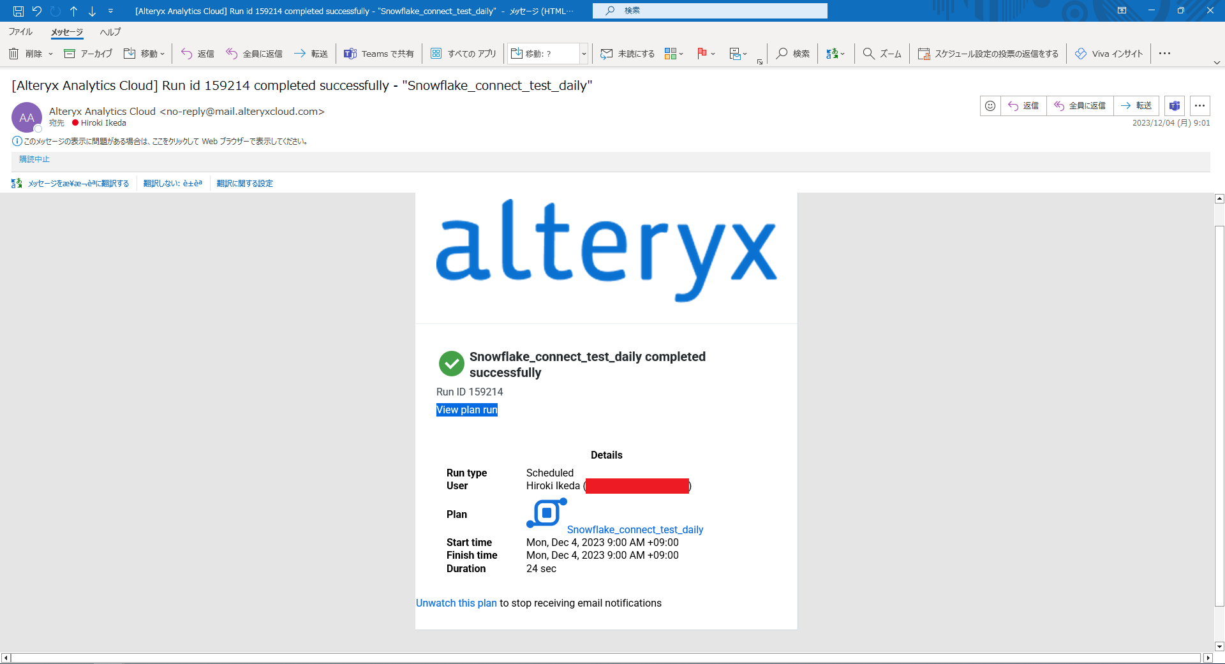Click the 翻訳しない never translate link

pyautogui.click(x=173, y=184)
